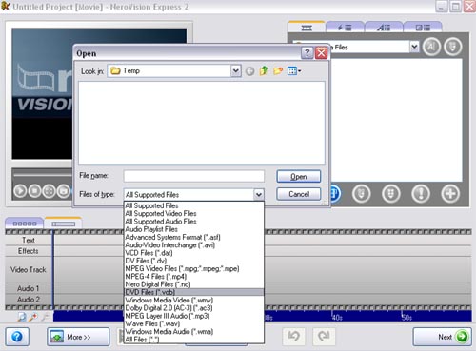Open NeroVision help question mark button

17,337
